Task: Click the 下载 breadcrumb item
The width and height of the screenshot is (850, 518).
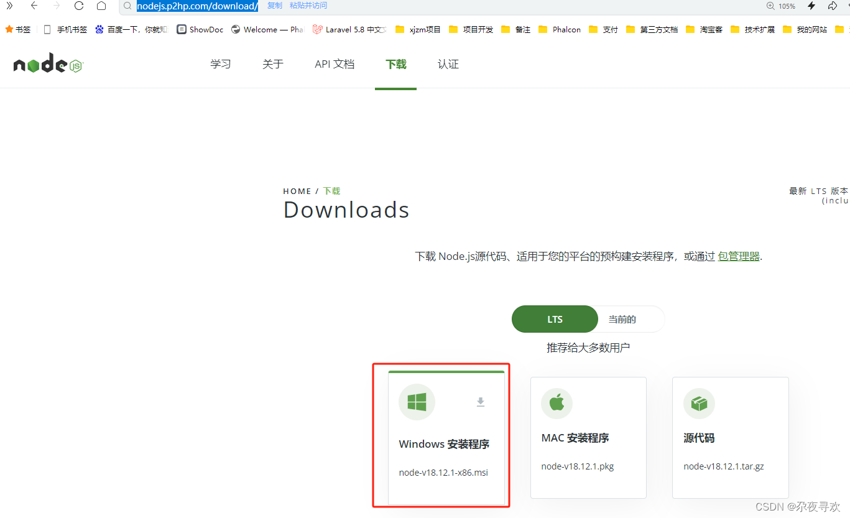Action: coord(332,191)
